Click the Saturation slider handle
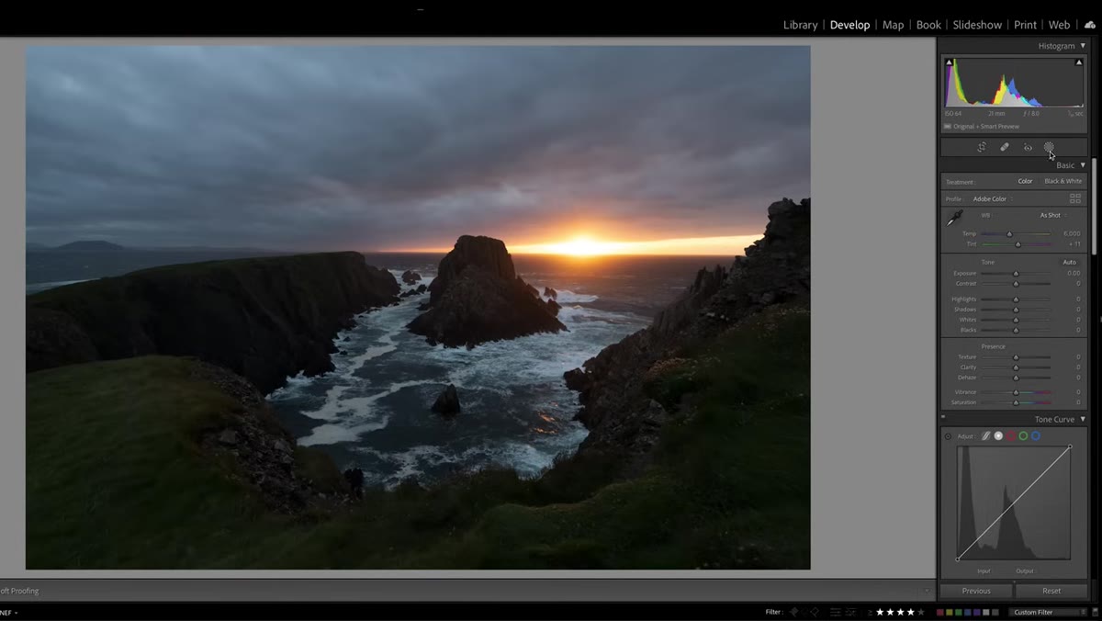 pyautogui.click(x=1016, y=403)
